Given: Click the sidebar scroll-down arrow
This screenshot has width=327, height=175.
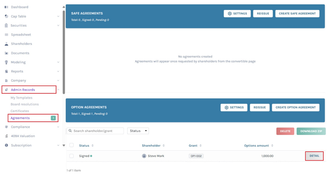Looking at the screenshot, I should tap(64, 145).
